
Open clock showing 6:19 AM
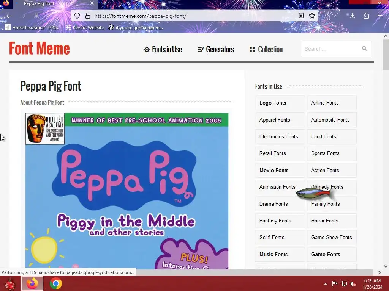tap(372, 284)
